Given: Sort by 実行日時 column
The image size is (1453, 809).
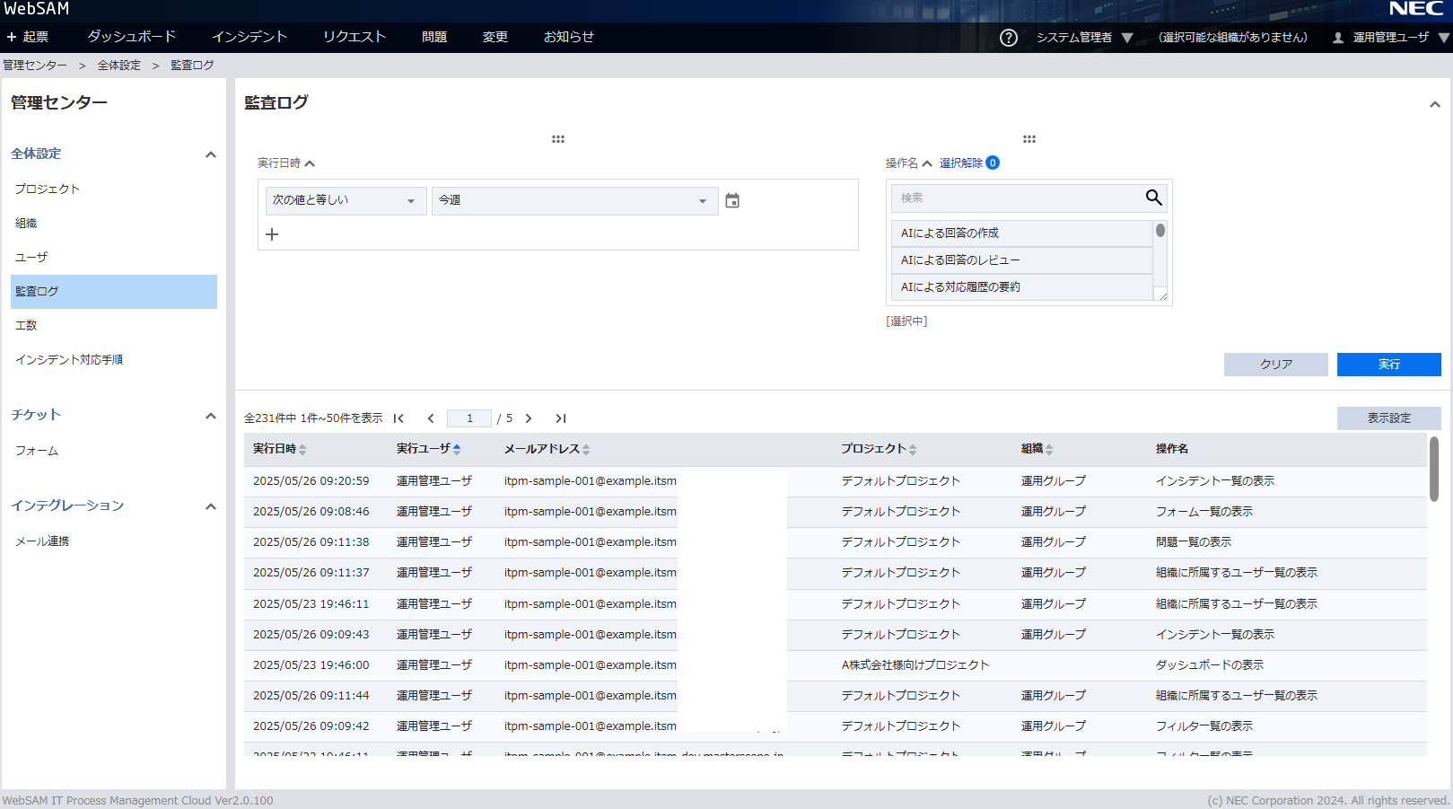Looking at the screenshot, I should tap(279, 449).
